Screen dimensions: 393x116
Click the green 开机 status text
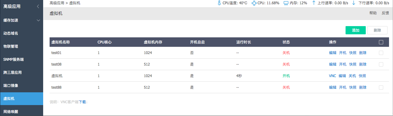pyautogui.click(x=286, y=76)
